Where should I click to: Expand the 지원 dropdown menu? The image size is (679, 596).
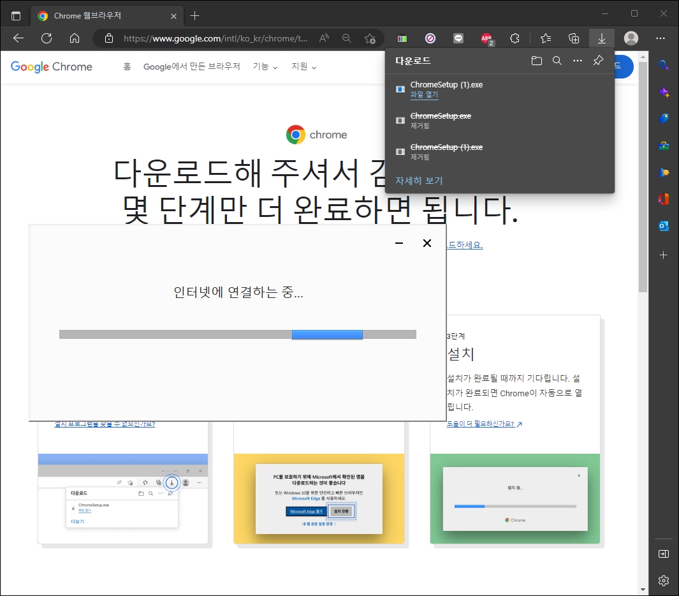[303, 66]
